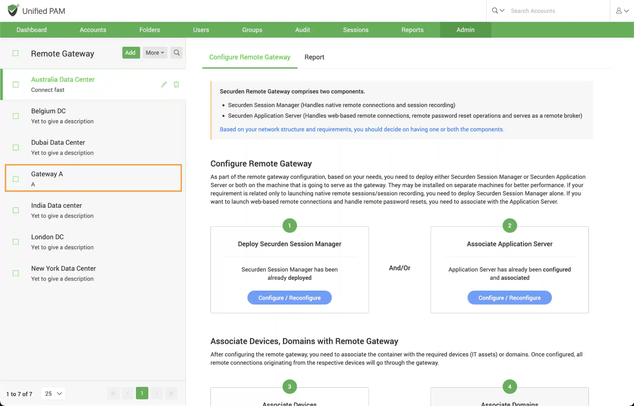634x406 pixels.
Task: Check the Australia Data Center checkbox
Action: [x=16, y=84]
